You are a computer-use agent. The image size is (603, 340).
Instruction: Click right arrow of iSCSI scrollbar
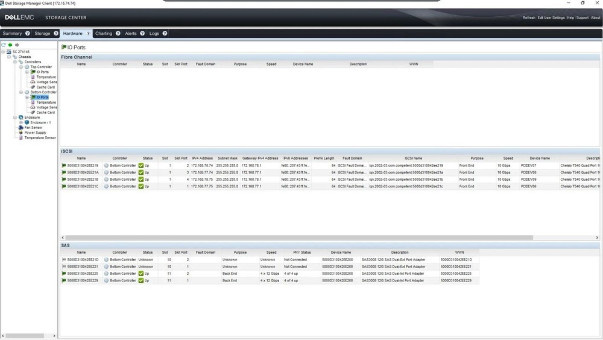[x=597, y=238]
